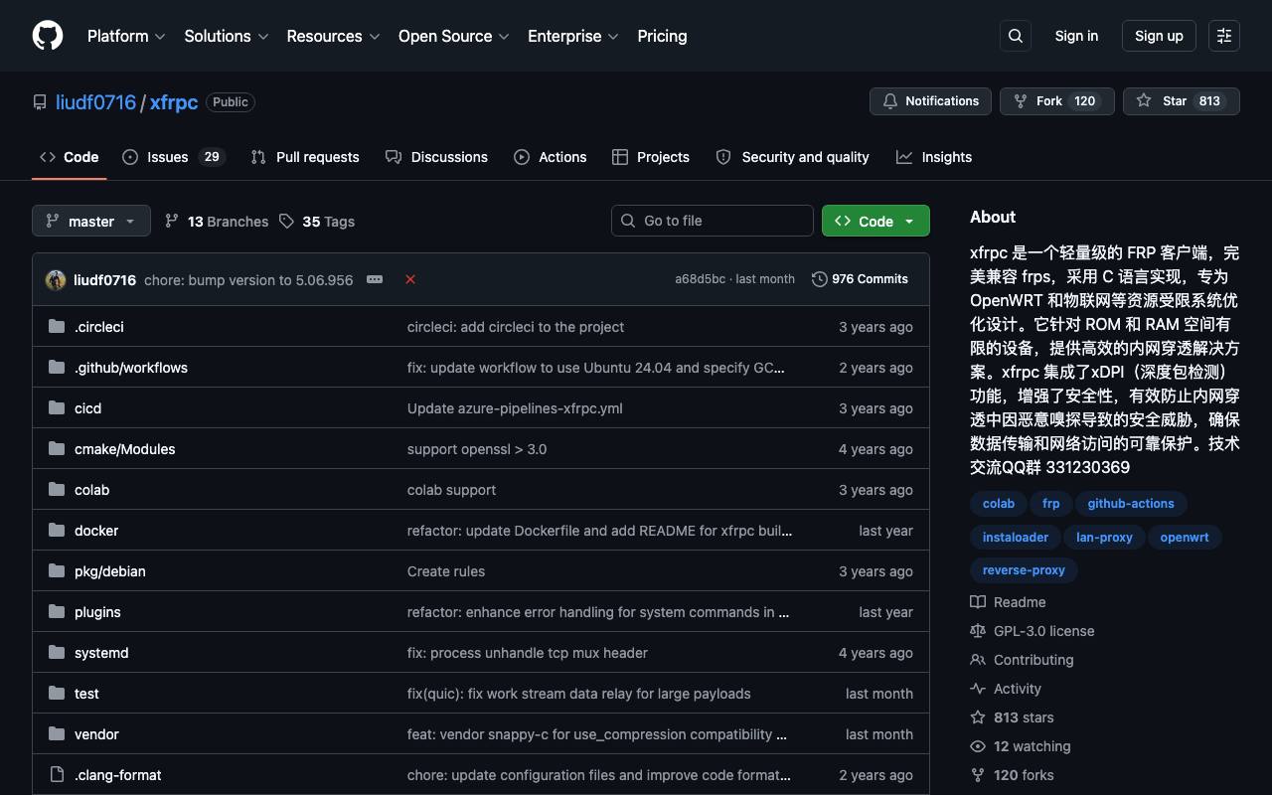Click the vendor folder icon

pyautogui.click(x=57, y=734)
